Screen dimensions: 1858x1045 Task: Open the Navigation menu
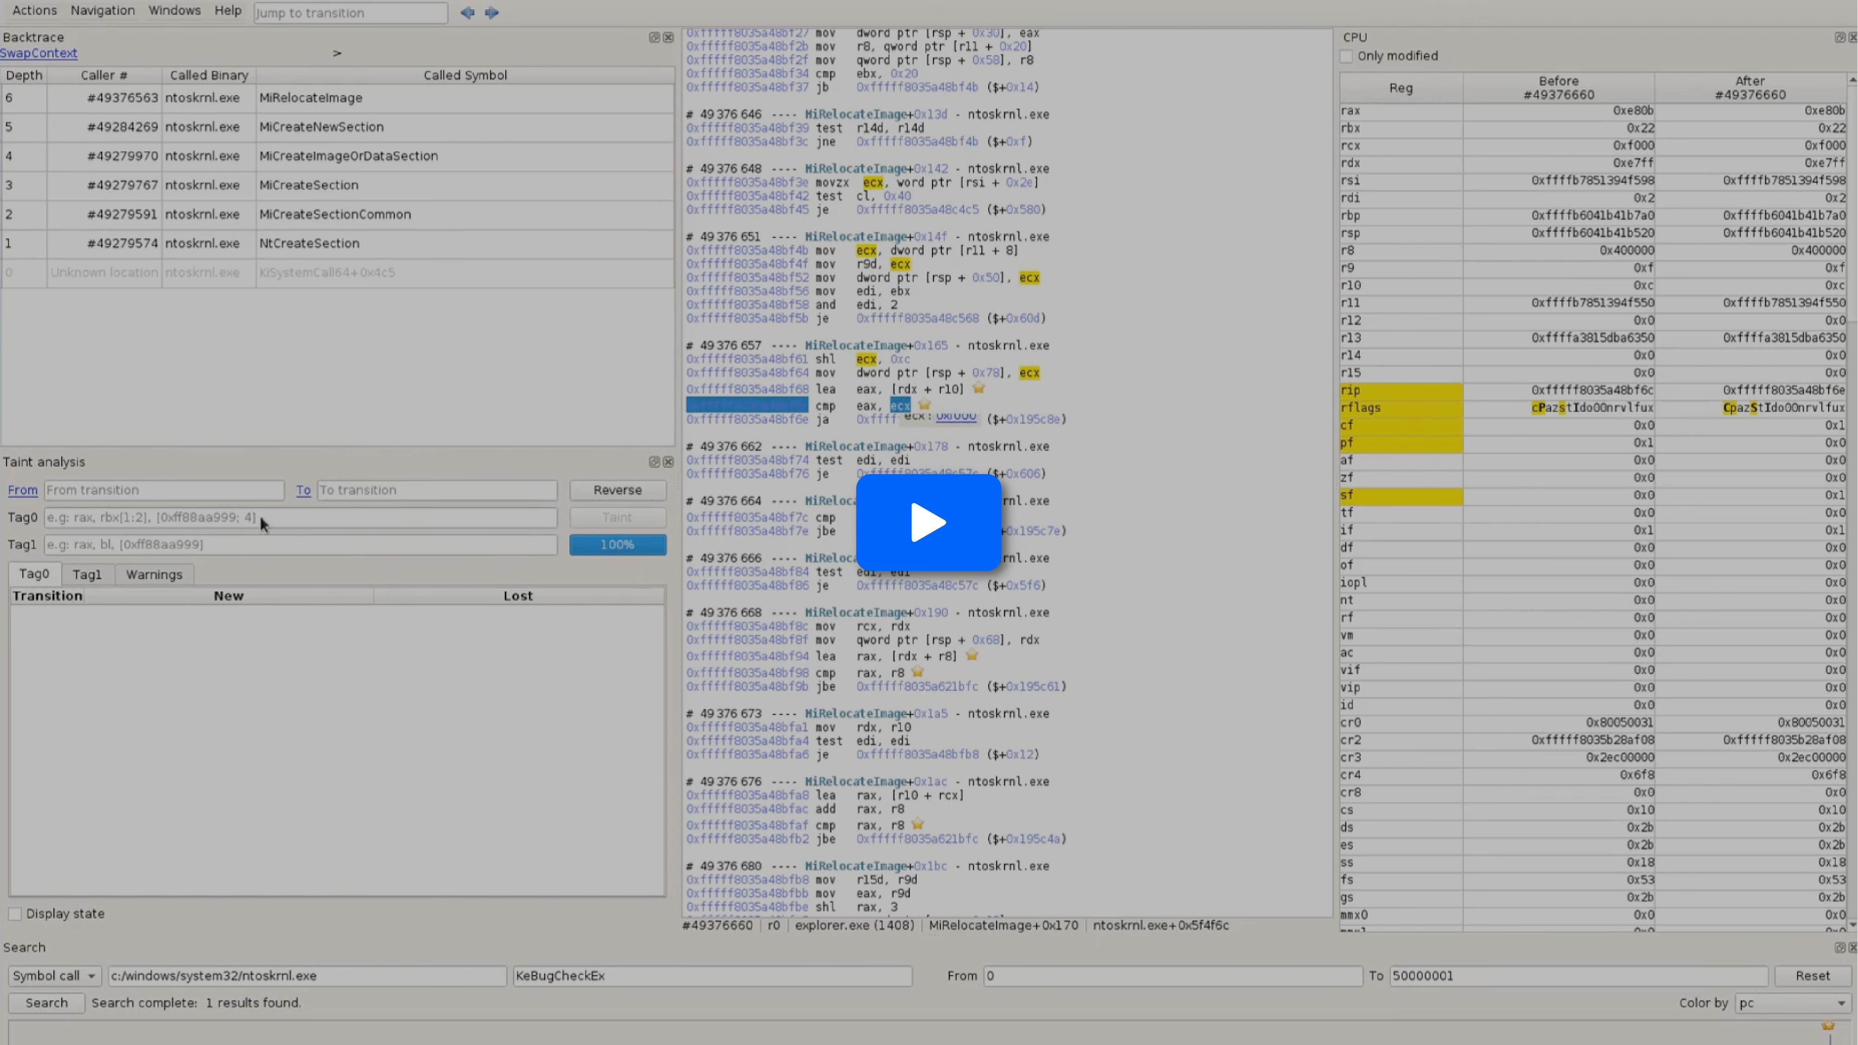[103, 11]
